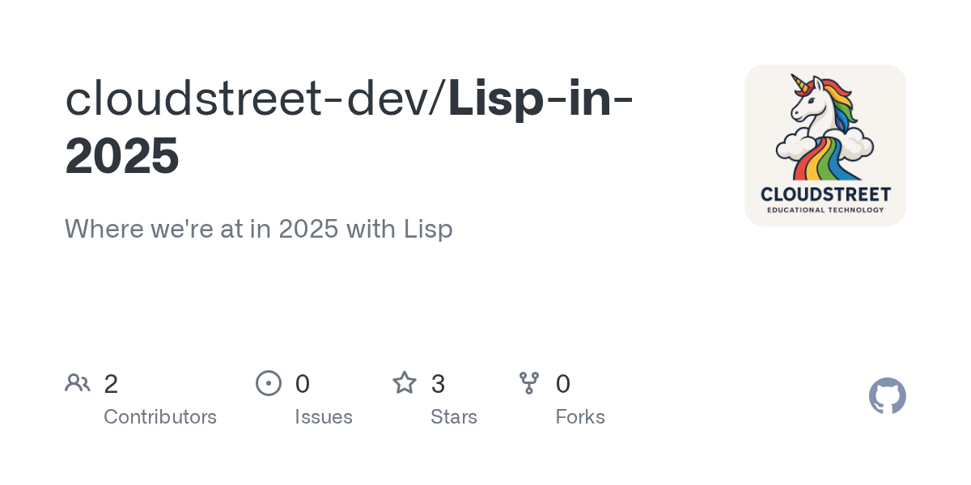Select the Cloudstreet avatar image
The width and height of the screenshot is (971, 485).
825,145
